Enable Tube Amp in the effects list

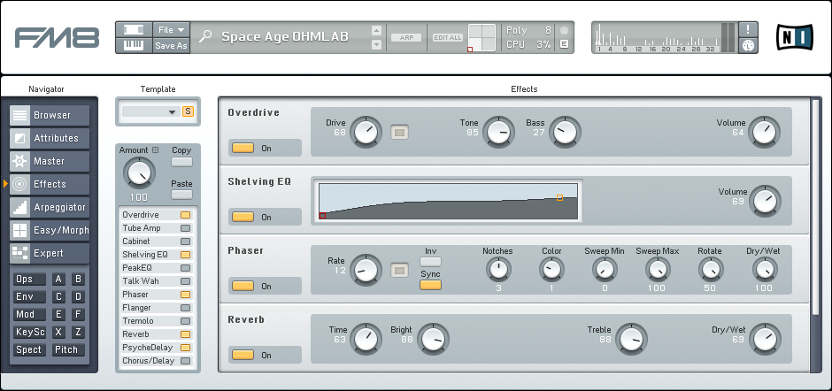click(185, 228)
